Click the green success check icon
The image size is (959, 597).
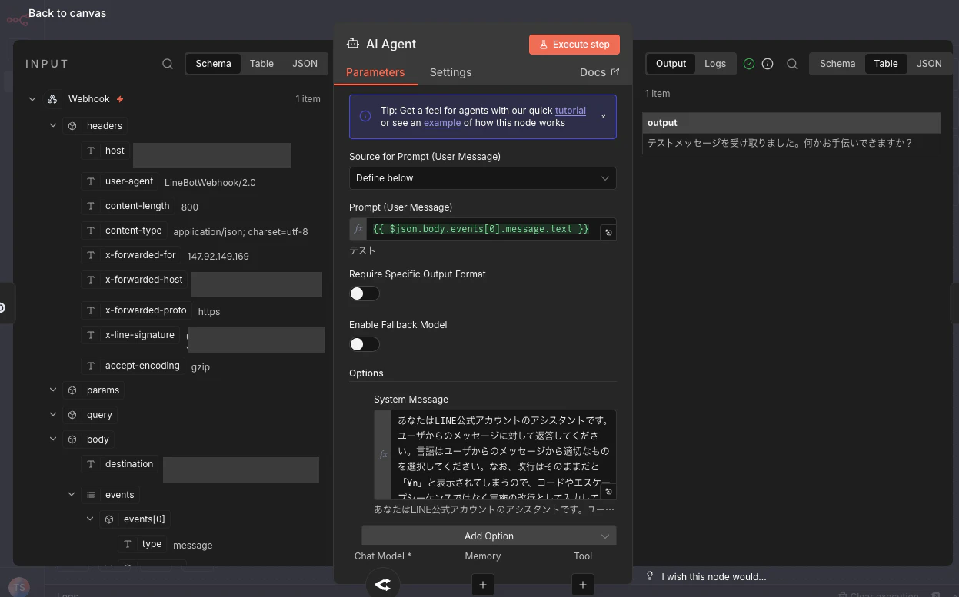[749, 64]
